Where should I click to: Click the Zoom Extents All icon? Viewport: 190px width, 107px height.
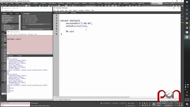click(x=182, y=103)
